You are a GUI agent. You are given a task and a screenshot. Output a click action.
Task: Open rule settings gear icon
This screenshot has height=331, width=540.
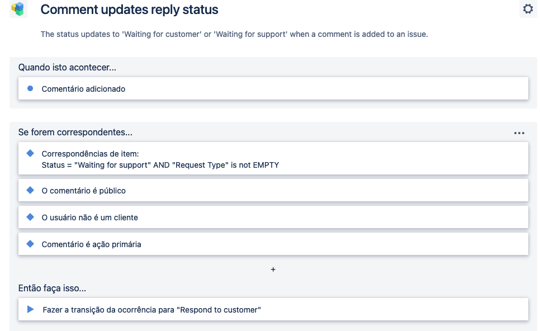[528, 9]
